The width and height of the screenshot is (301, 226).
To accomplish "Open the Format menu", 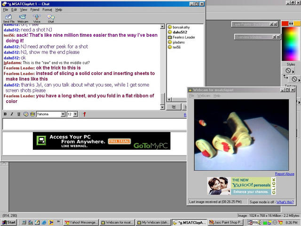I will coord(47,9).
